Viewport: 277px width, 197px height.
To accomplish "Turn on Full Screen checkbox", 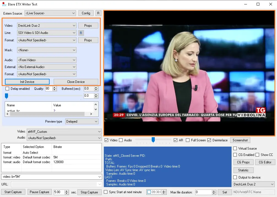I will click(x=188, y=140).
